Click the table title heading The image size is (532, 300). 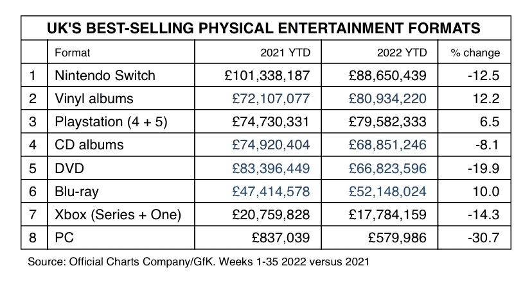(x=263, y=28)
